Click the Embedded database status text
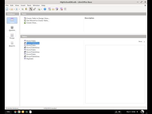 (x=12, y=108)
